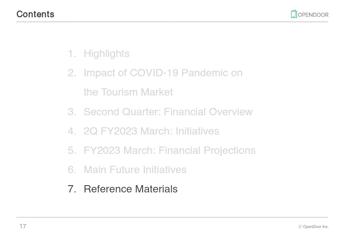Click the OPENDOOR brand text
Screen dimensions: 342x237
(x=313, y=15)
